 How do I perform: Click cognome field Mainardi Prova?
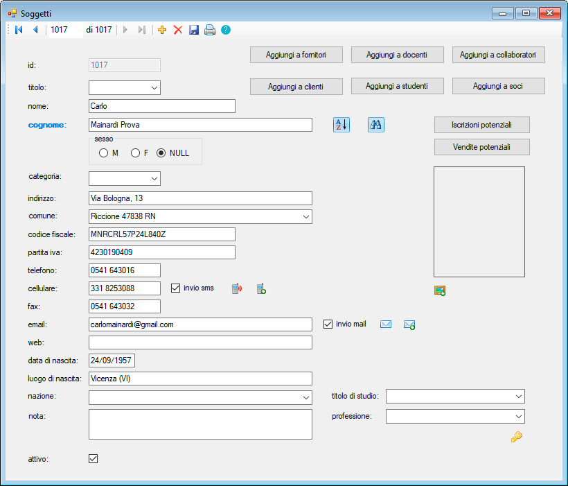click(x=200, y=125)
